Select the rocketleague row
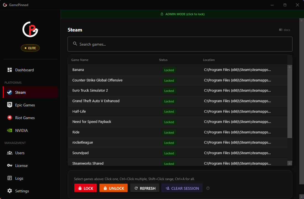The height and width of the screenshot is (199, 304). coord(178,143)
